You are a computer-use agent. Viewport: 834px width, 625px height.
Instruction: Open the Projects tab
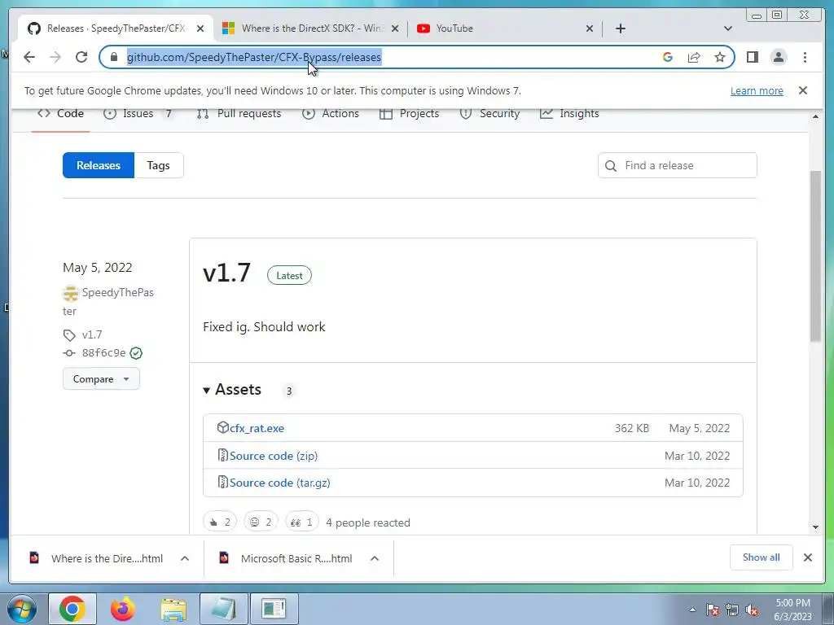point(409,114)
